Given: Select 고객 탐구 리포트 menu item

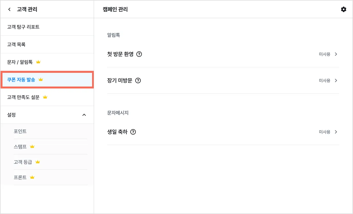Looking at the screenshot, I should 23,27.
